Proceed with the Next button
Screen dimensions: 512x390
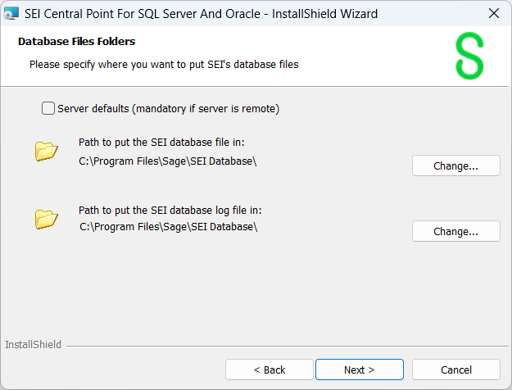click(359, 370)
